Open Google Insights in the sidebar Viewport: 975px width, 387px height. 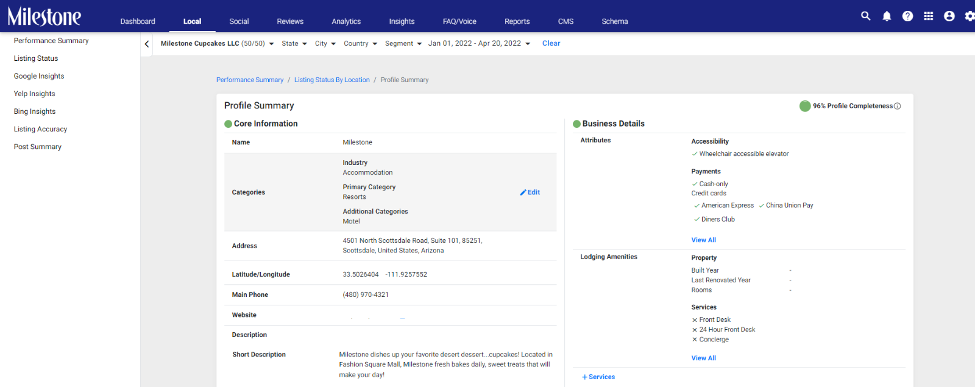39,76
